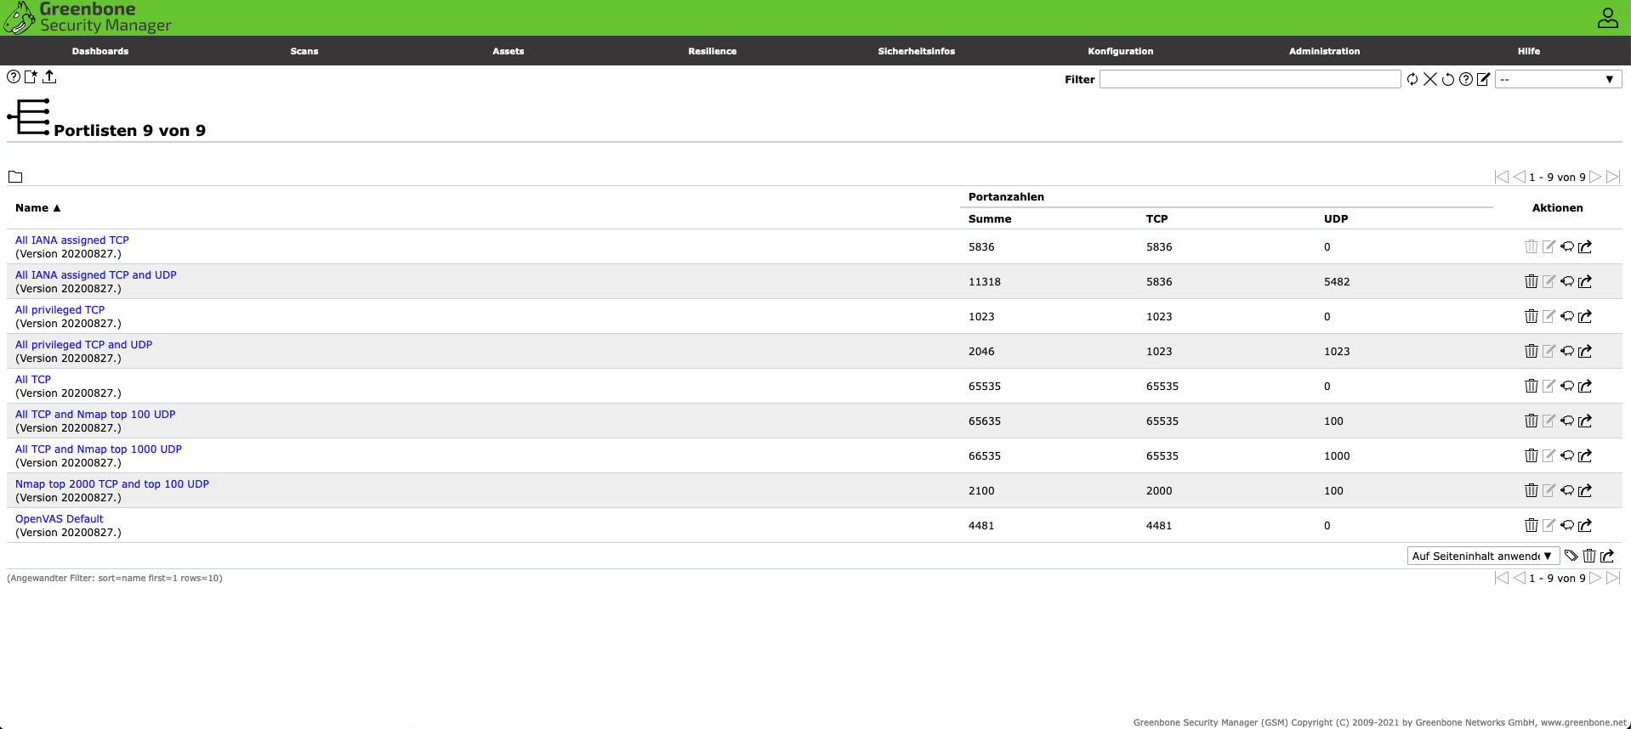This screenshot has height=729, width=1631.
Task: Remove filter with the X icon
Action: tap(1430, 79)
